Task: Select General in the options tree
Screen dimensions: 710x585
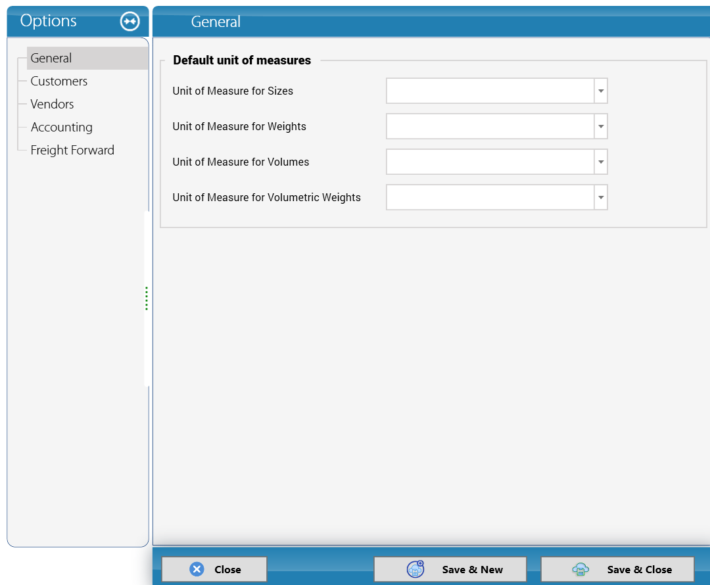Action: [x=87, y=58]
